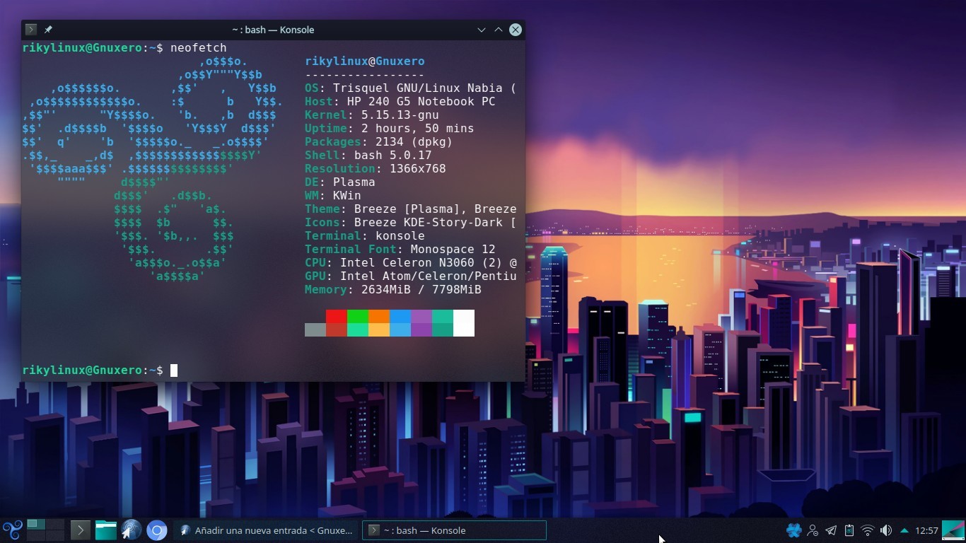Viewport: 966px width, 543px height.
Task: Click the 'Resolution: 1366x768' line
Action: (376, 169)
